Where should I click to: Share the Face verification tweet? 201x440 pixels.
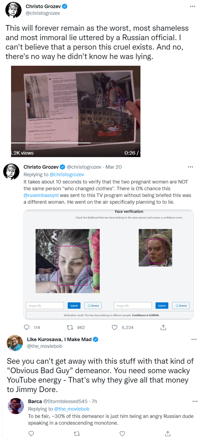[163, 327]
